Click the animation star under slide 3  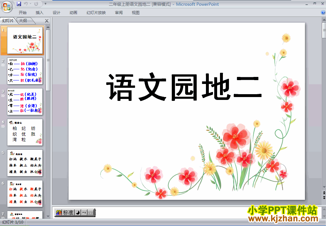coord(3,96)
